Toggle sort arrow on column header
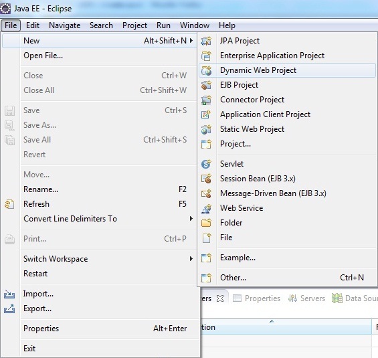 coord(272,321)
